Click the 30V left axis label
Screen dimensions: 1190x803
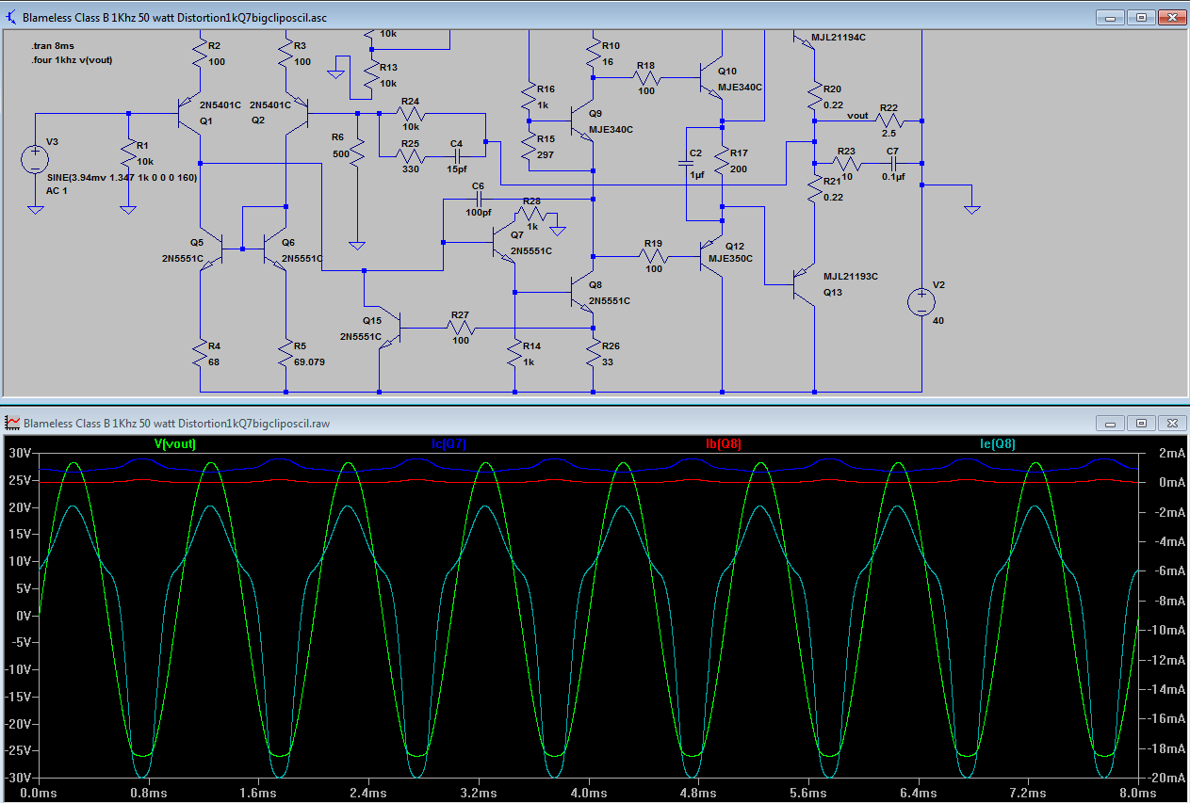tap(20, 453)
